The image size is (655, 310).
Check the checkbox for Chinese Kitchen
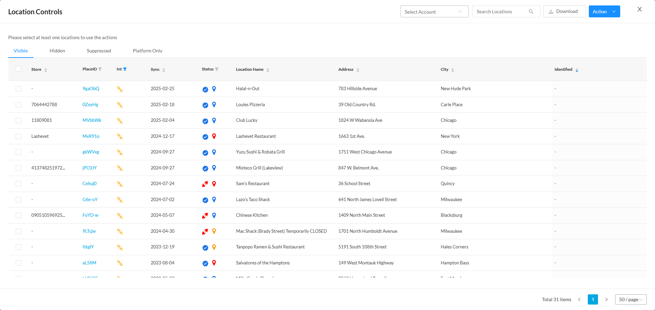[x=18, y=215]
